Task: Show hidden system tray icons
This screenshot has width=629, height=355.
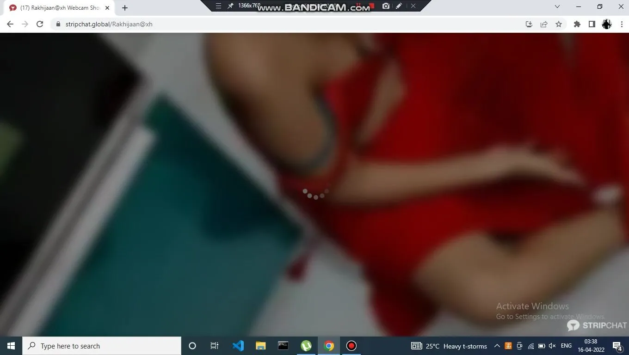Action: pyautogui.click(x=497, y=346)
